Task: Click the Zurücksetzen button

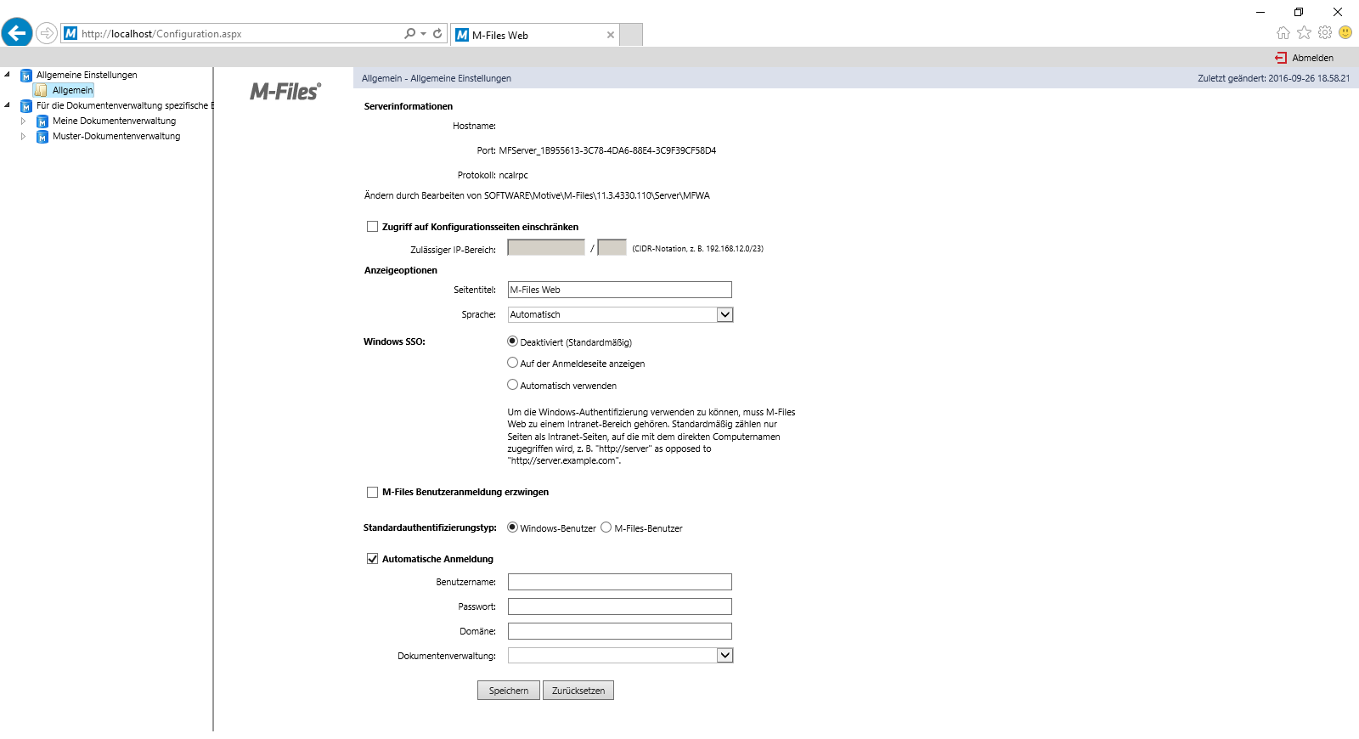Action: point(578,691)
